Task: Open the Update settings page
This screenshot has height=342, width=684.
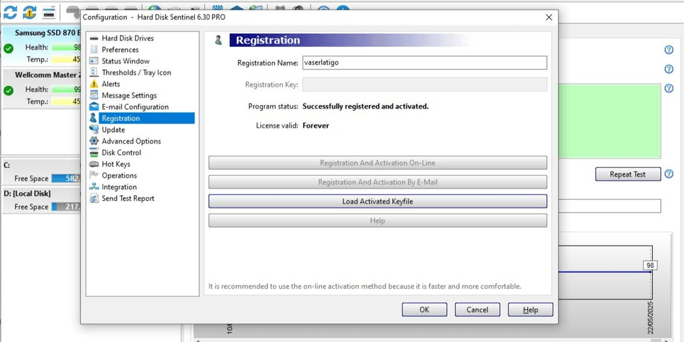Action: 113,130
